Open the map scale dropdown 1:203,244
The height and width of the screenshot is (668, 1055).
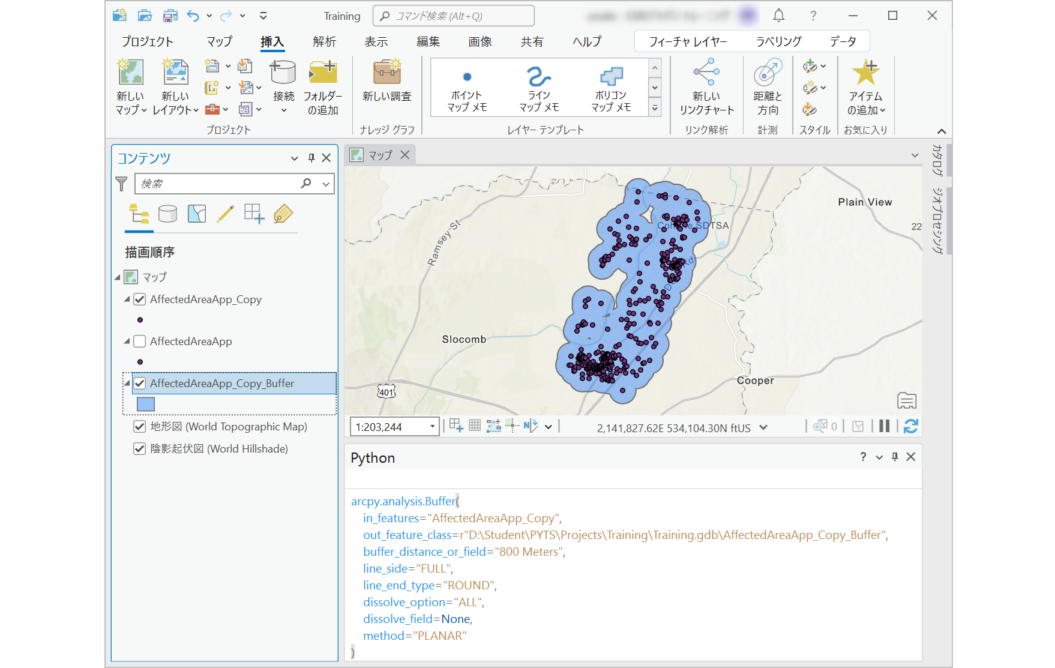432,427
